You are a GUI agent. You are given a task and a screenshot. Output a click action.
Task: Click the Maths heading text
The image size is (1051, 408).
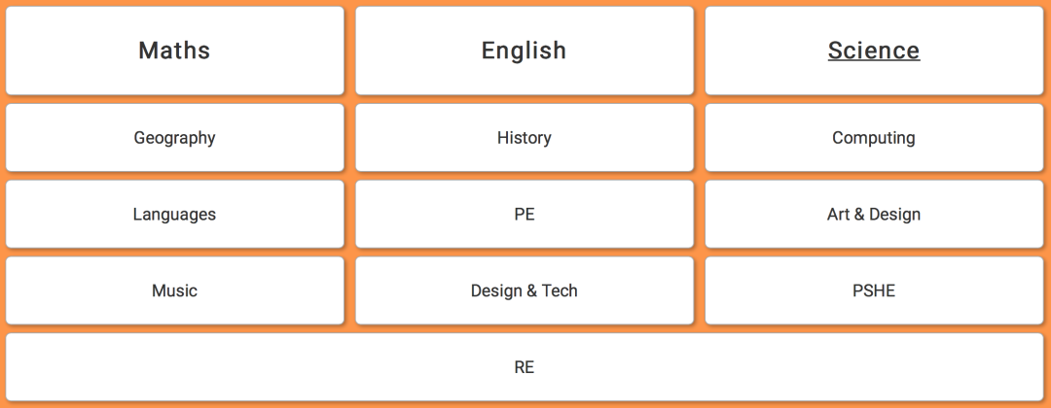click(174, 51)
